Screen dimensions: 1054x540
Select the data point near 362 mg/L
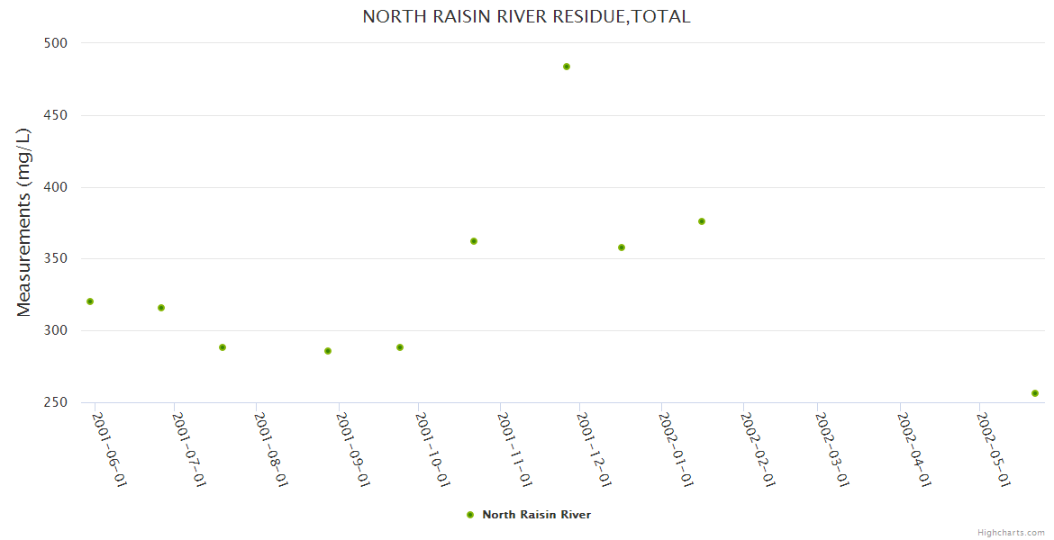(x=474, y=241)
